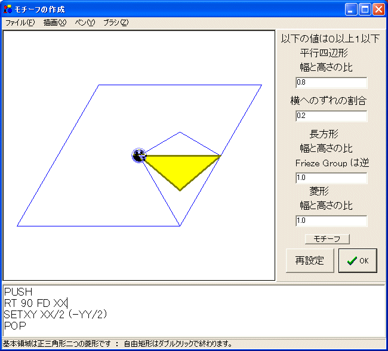Viewport: 388px width, 351px height.
Task: Click the status bar message about 基本領域
Action: 117,344
